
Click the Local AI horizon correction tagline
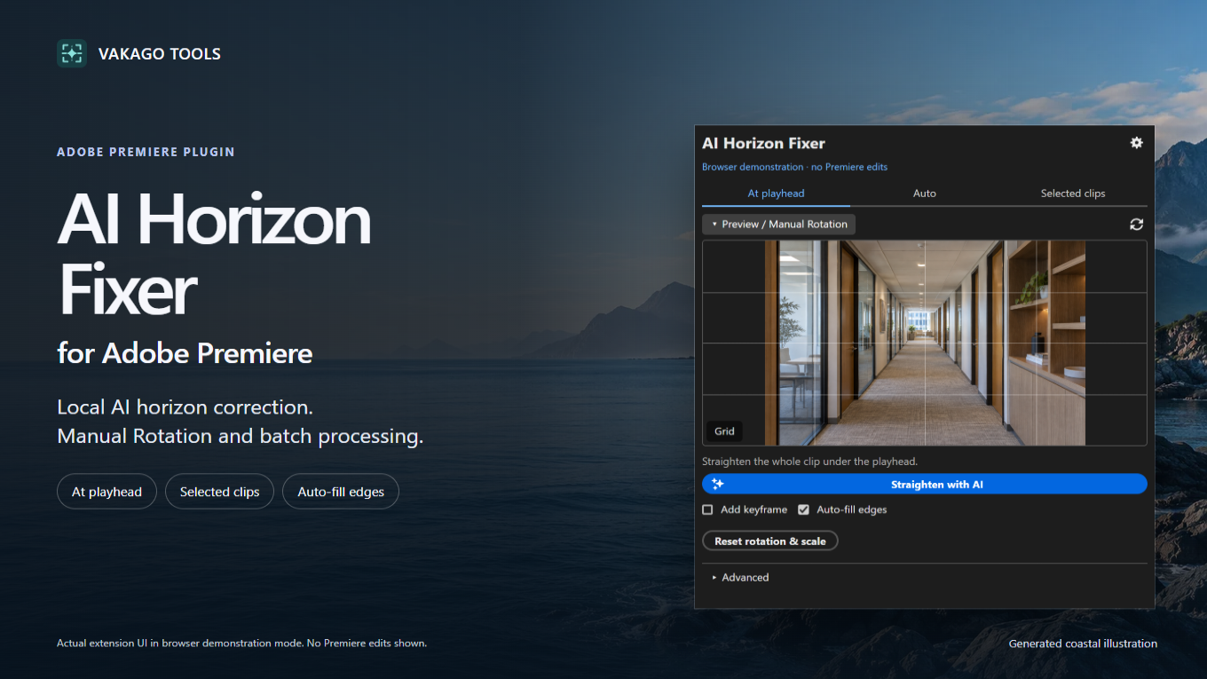[x=185, y=407]
